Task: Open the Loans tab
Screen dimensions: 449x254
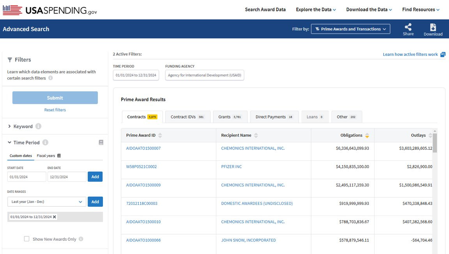Action: (x=315, y=117)
